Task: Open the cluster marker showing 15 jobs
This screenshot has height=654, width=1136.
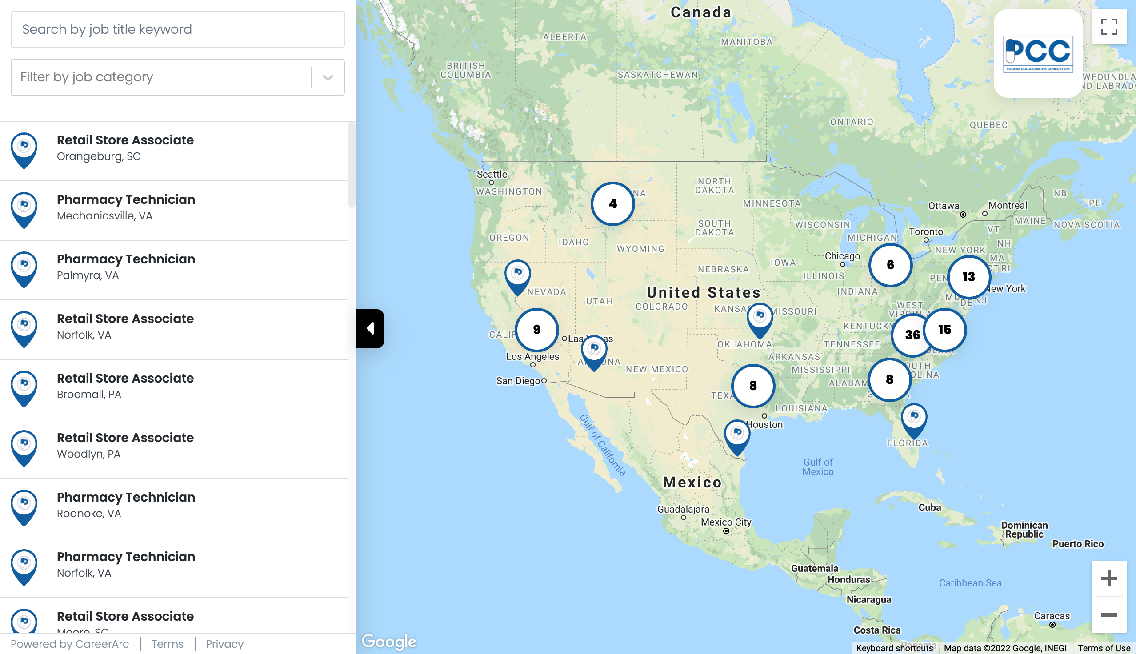Action: click(944, 330)
